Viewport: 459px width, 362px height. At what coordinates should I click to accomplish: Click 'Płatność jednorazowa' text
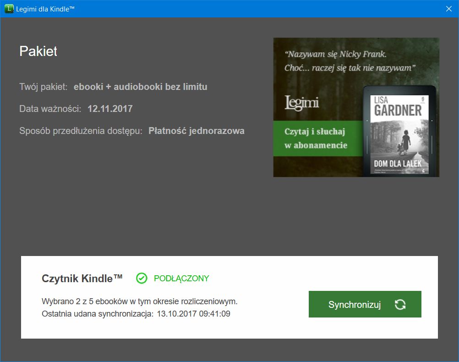[197, 131]
